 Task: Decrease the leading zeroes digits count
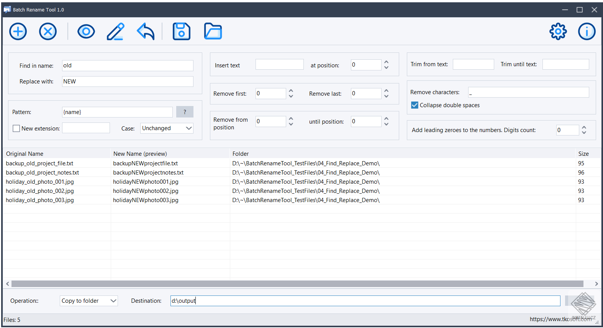coord(584,133)
